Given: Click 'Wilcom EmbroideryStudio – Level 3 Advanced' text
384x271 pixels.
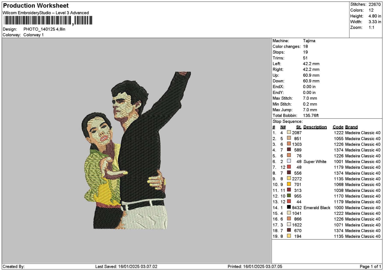Looking at the screenshot, I should click(46, 13).
